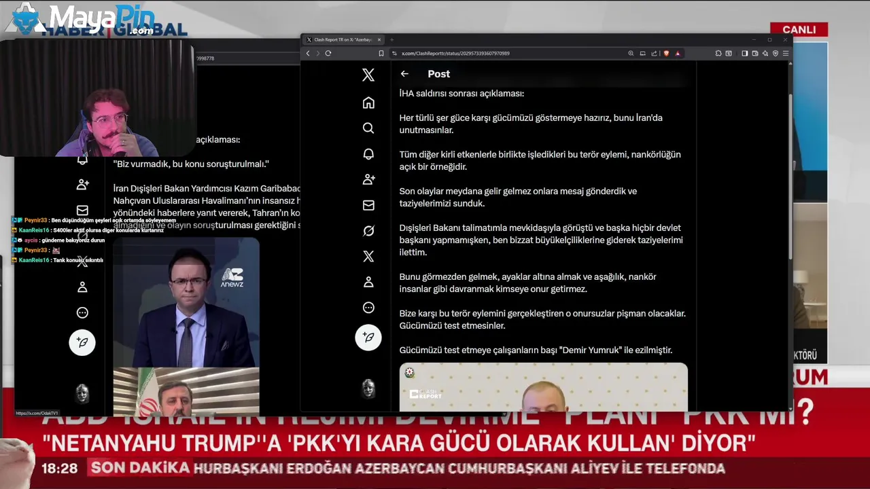The image size is (870, 489).
Task: Bookmark this page using the bookmark icon
Action: tap(381, 53)
